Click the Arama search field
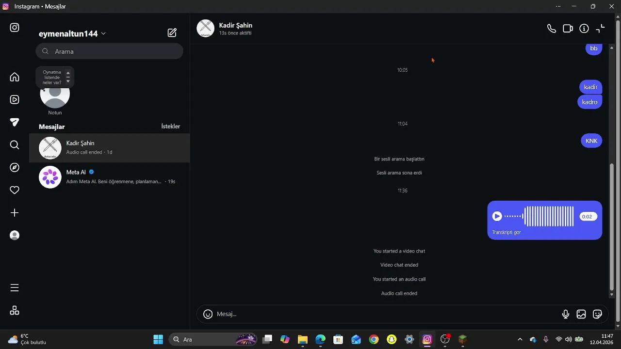Screen dimensions: 621x349 pyautogui.click(x=109, y=51)
